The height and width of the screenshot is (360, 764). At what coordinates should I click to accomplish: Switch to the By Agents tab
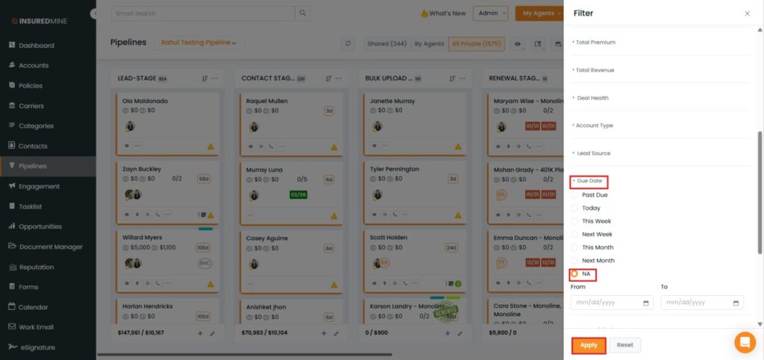(x=429, y=44)
